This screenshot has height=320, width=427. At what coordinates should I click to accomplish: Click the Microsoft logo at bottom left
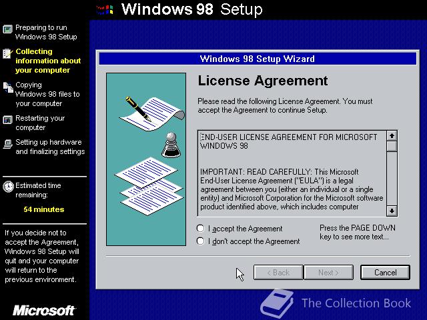coord(44,311)
